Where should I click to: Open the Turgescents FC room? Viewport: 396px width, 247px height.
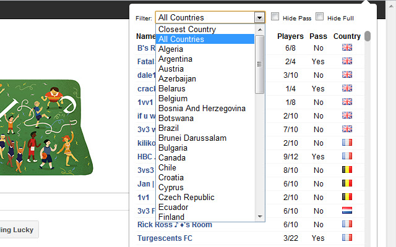pos(164,238)
